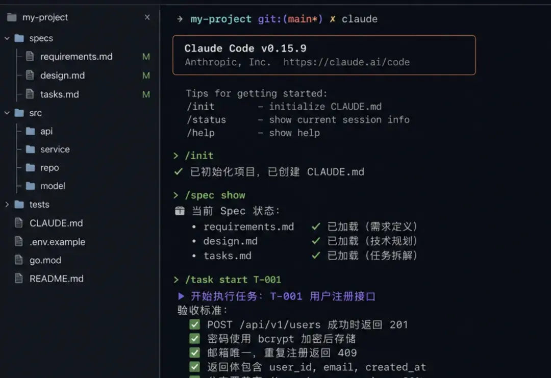Screen dimensions: 551x378
Task: Toggle the bcrypt 加密后存储 checkbox
Action: 195,338
